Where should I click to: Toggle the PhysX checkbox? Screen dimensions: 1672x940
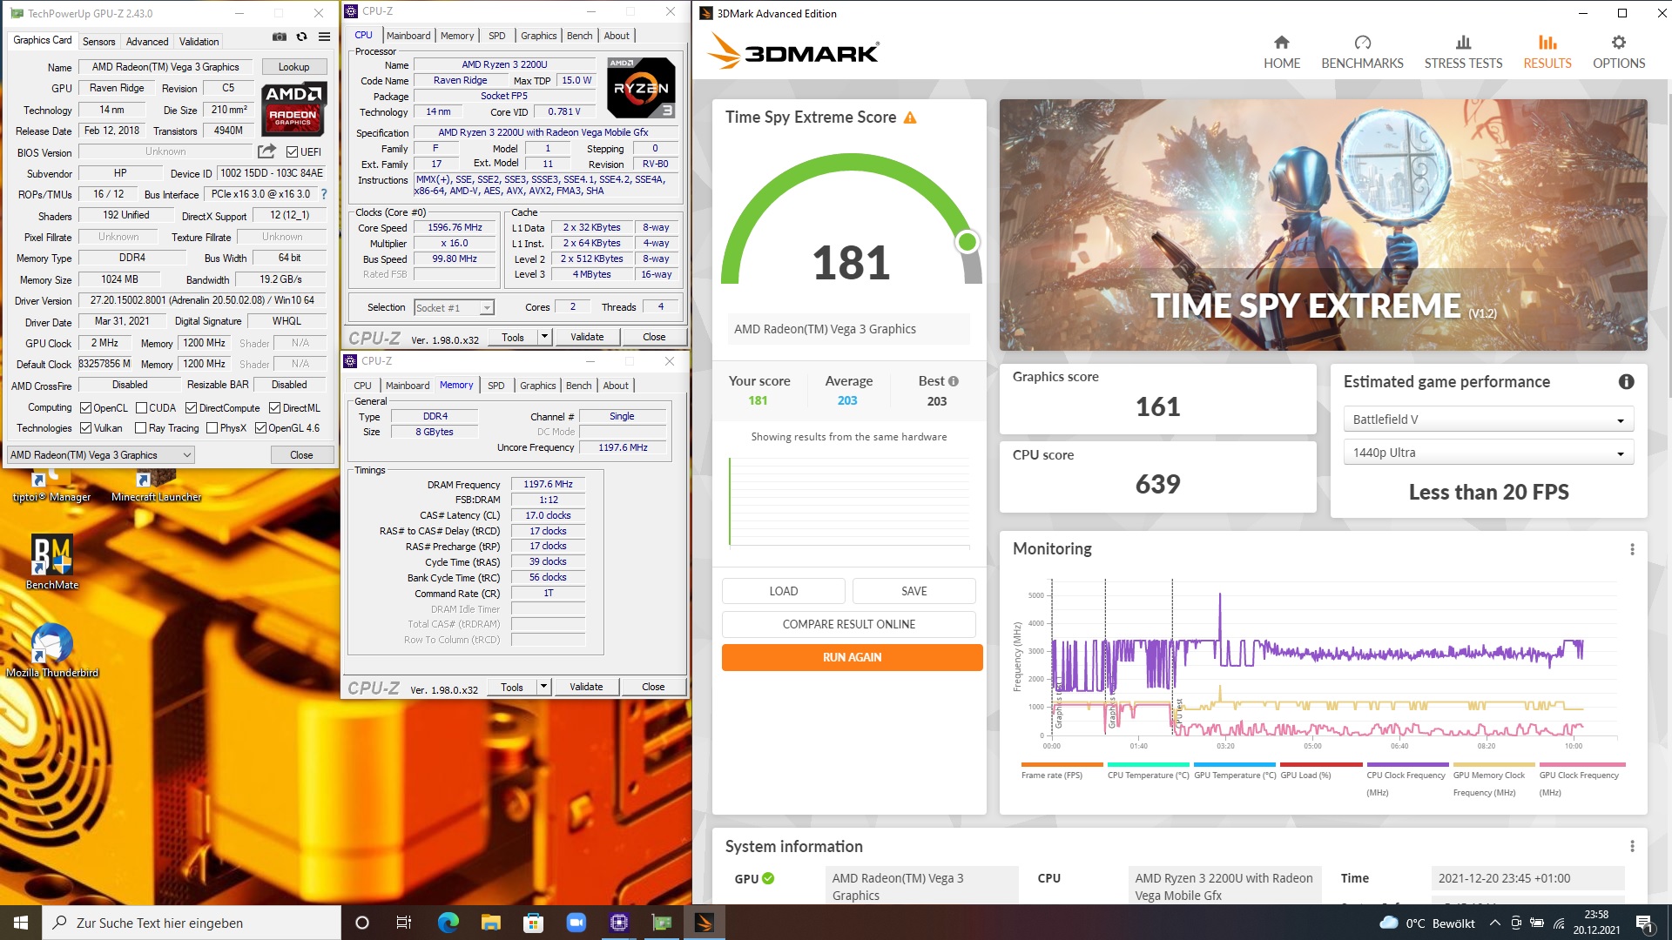[212, 428]
